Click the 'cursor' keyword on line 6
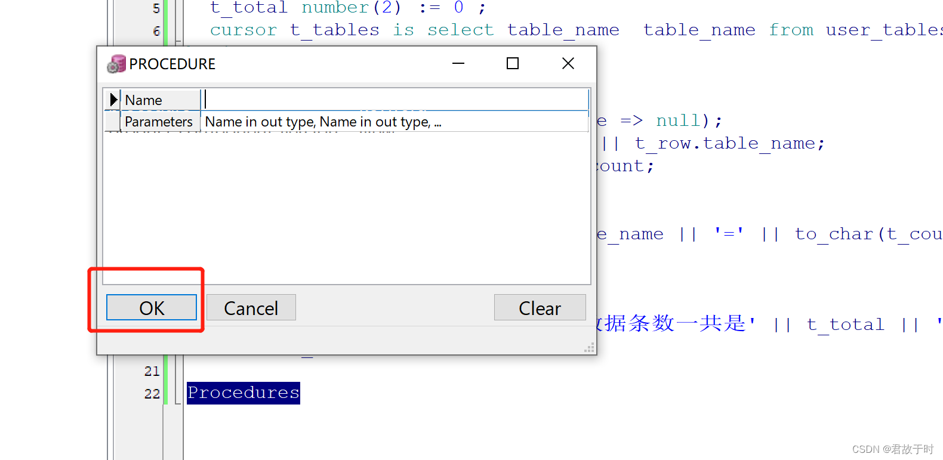Screen dimensions: 943x460 coord(244,30)
